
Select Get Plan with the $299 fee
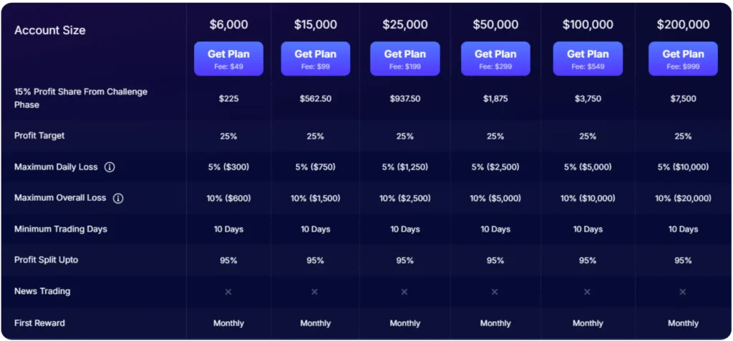[495, 59]
